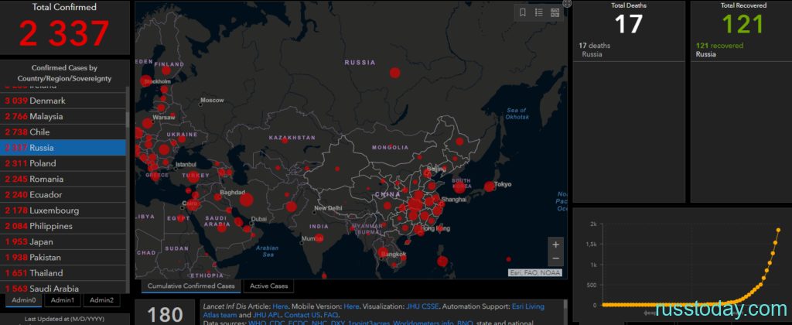Open the Mobile Version Here link

click(x=351, y=306)
